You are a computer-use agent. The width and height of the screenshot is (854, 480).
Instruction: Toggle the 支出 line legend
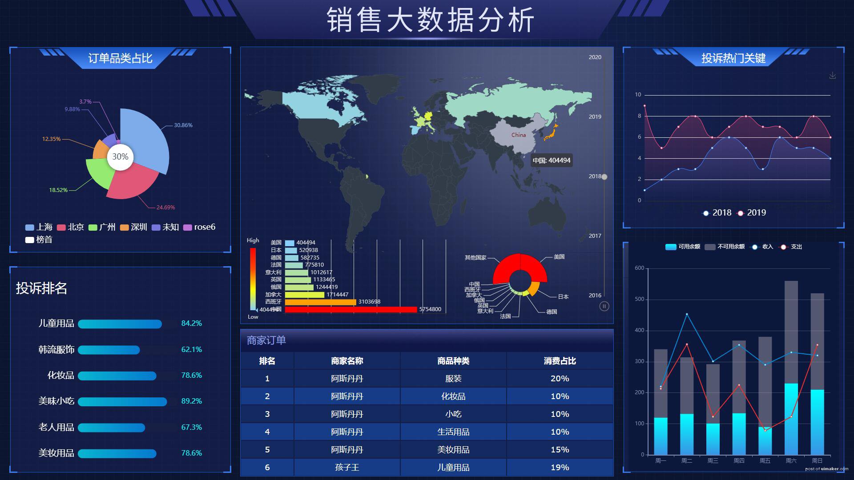790,247
